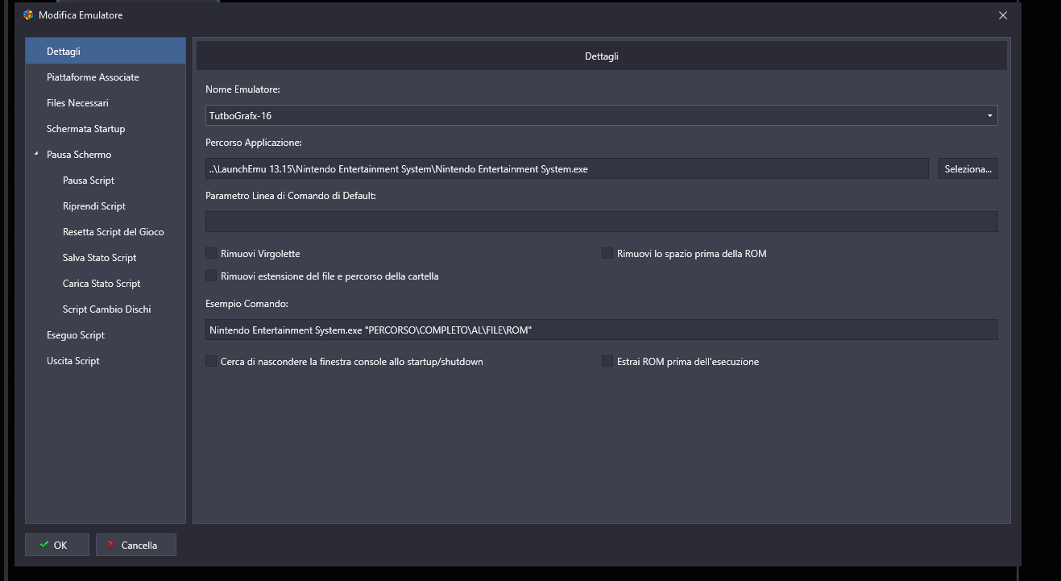Select Resetta Script del Gioco
Screen dimensions: 1061x581
(x=106, y=232)
